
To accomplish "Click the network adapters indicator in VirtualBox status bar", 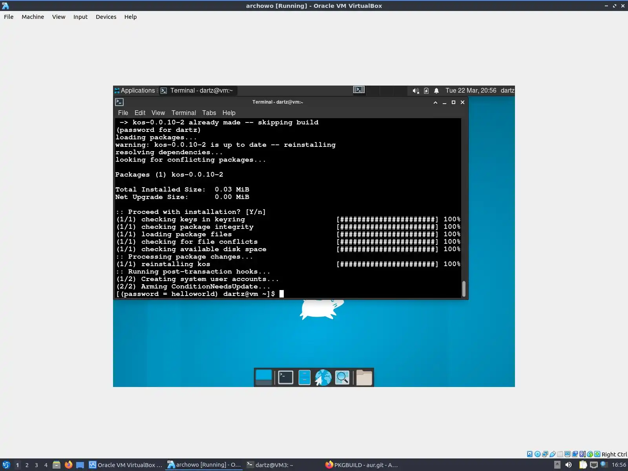I will pyautogui.click(x=545, y=454).
